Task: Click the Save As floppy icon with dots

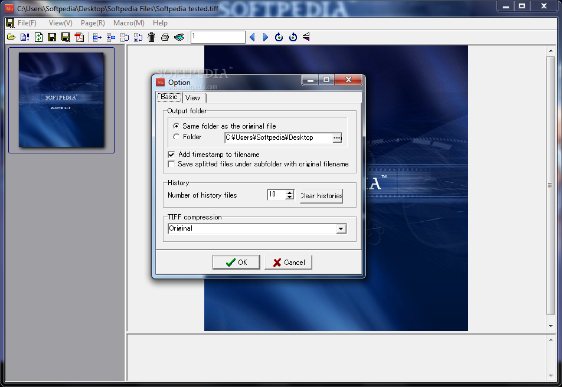Action: (x=66, y=37)
